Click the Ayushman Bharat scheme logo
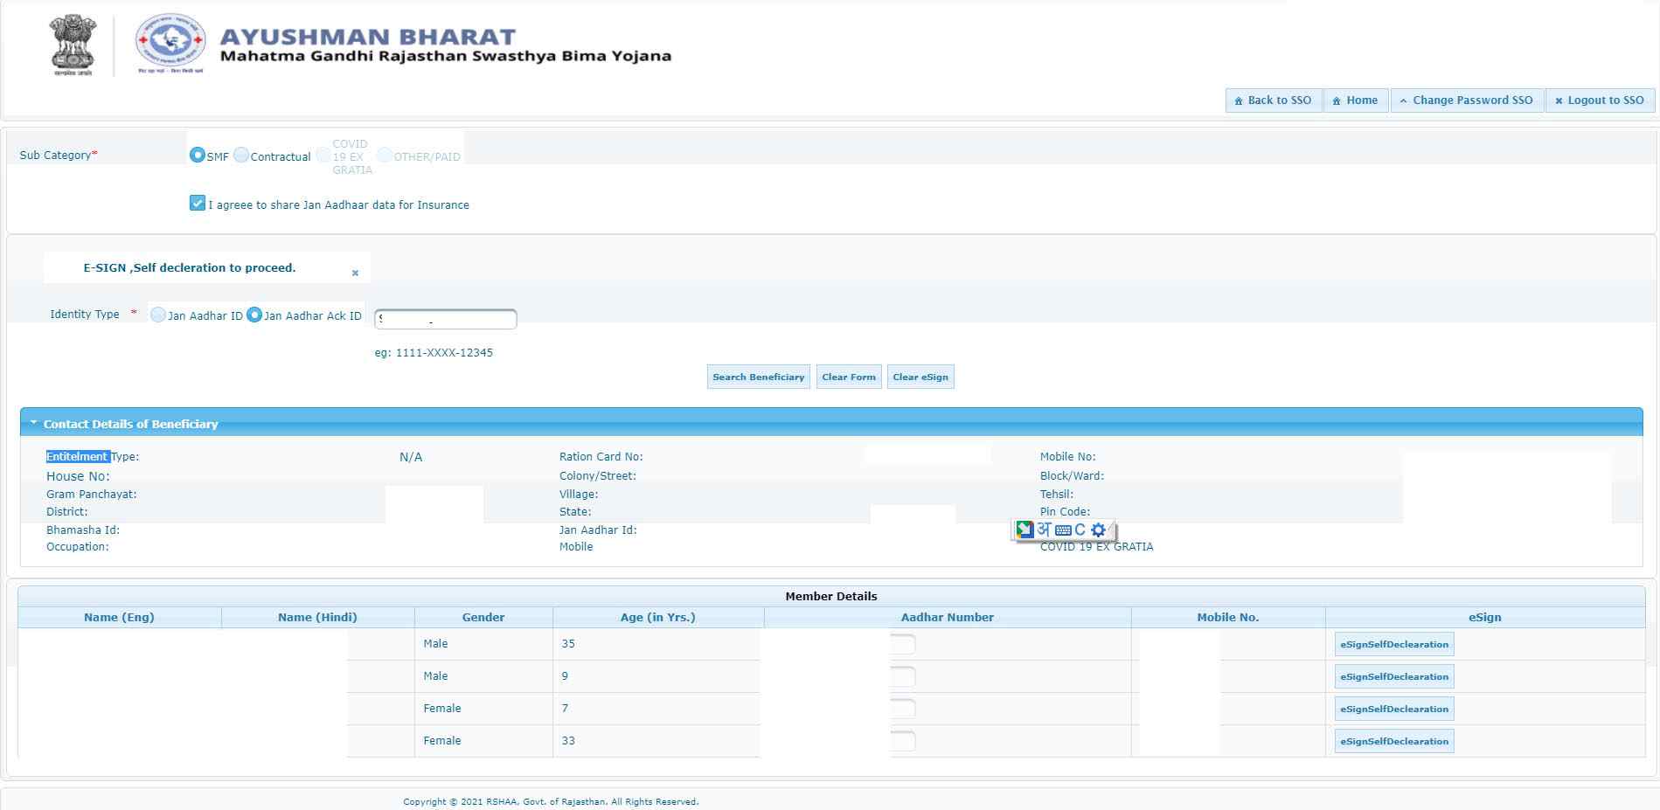The height and width of the screenshot is (810, 1660). [170, 42]
